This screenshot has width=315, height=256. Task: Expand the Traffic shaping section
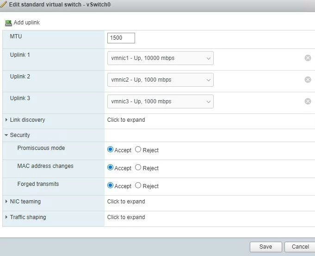(6, 217)
